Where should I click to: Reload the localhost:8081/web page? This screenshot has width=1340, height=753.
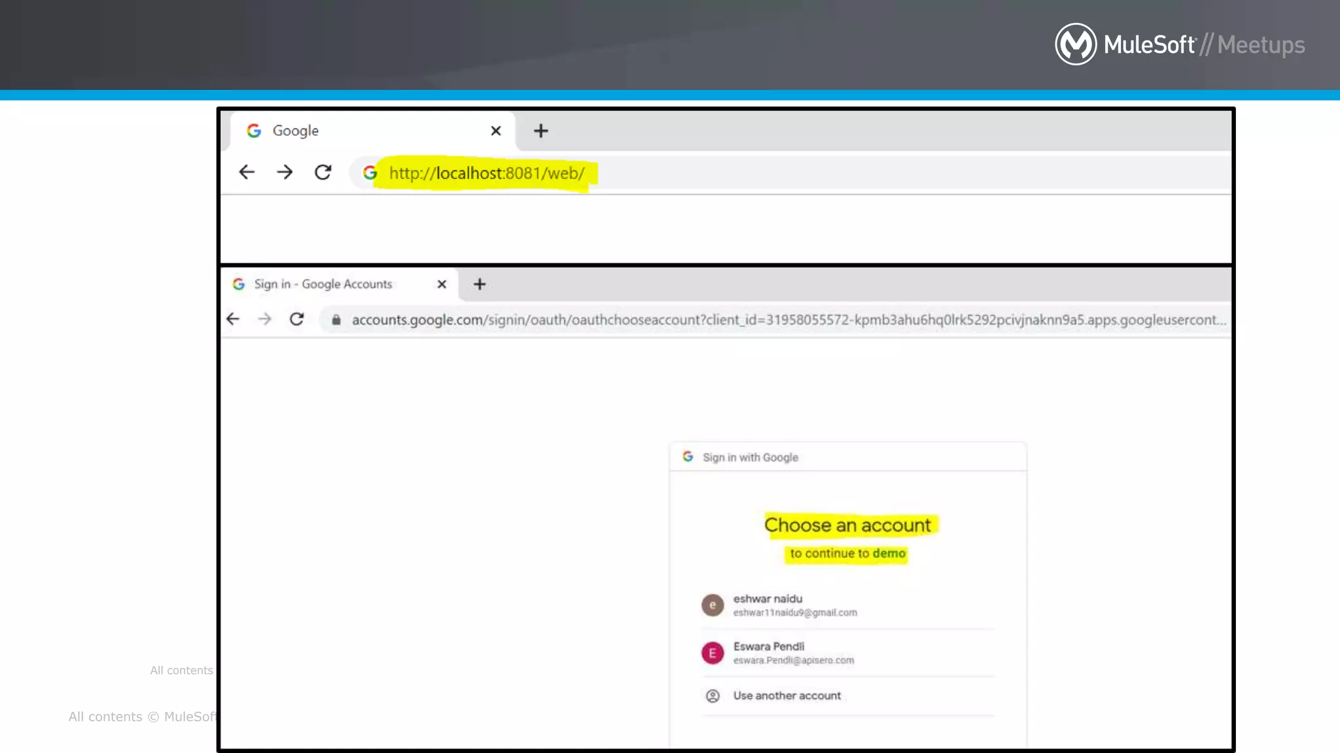pos(323,173)
